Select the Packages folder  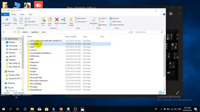click(34, 87)
